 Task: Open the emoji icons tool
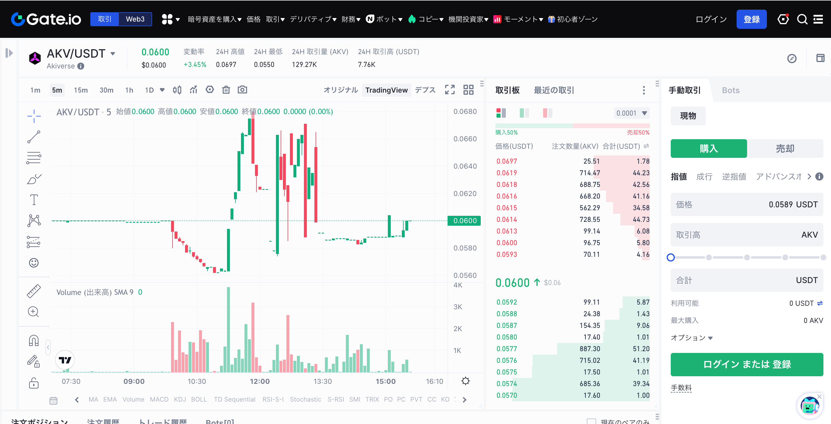pyautogui.click(x=34, y=263)
